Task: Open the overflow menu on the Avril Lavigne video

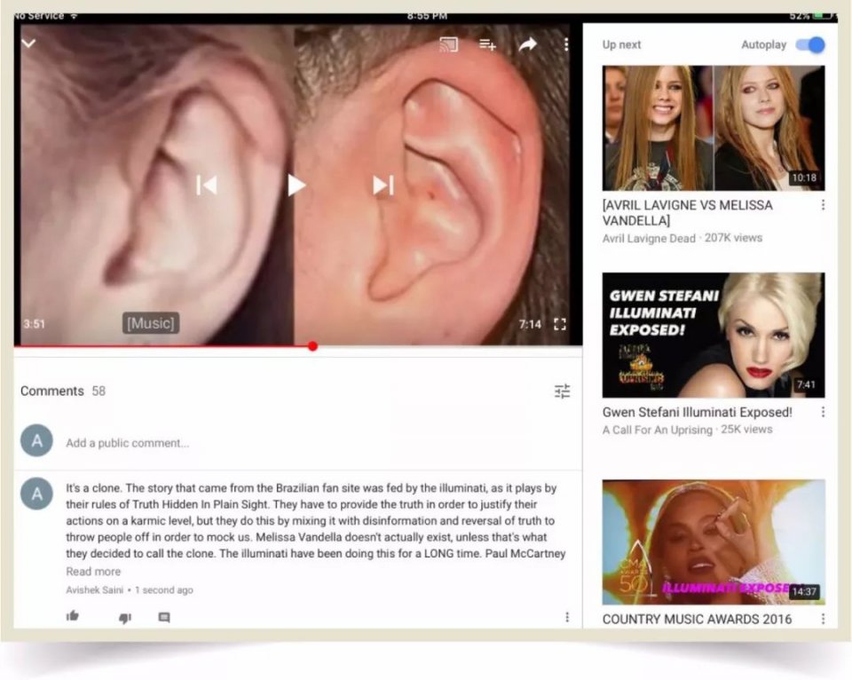Action: pyautogui.click(x=823, y=204)
